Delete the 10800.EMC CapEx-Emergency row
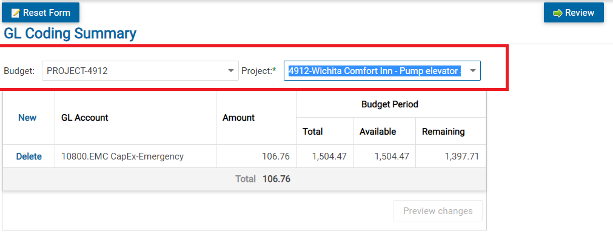The height and width of the screenshot is (245, 613). point(28,156)
